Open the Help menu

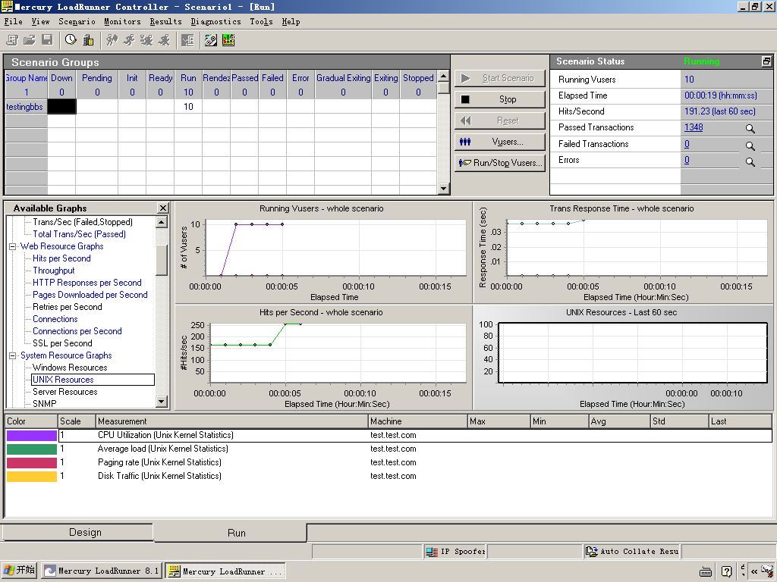tap(291, 22)
